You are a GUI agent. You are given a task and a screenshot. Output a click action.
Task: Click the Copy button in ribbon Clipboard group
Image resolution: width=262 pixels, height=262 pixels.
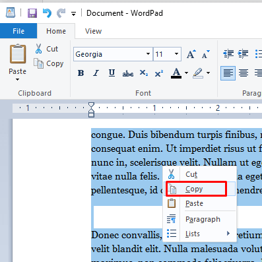[x=49, y=63]
